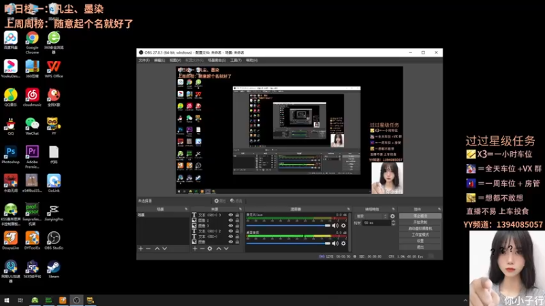Mute the microphone (麦克风/Aux) speaker icon
545x306 pixels.
pyautogui.click(x=335, y=226)
